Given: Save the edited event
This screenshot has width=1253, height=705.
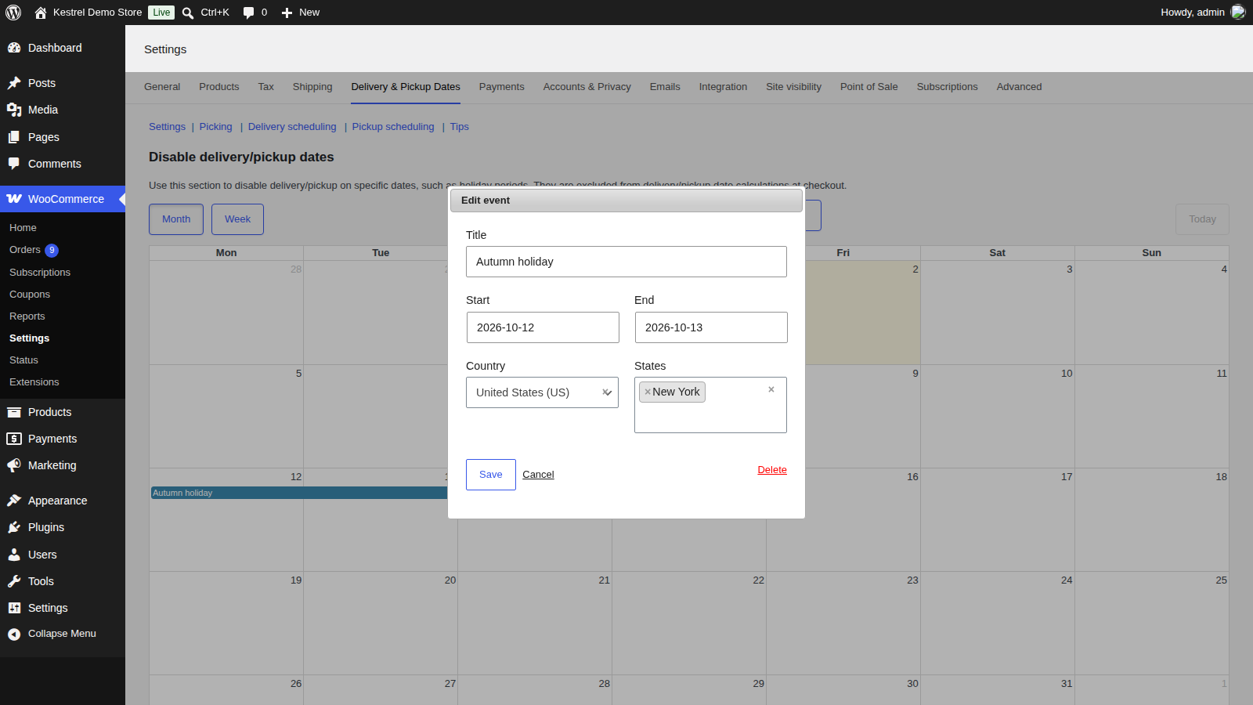Looking at the screenshot, I should (491, 475).
